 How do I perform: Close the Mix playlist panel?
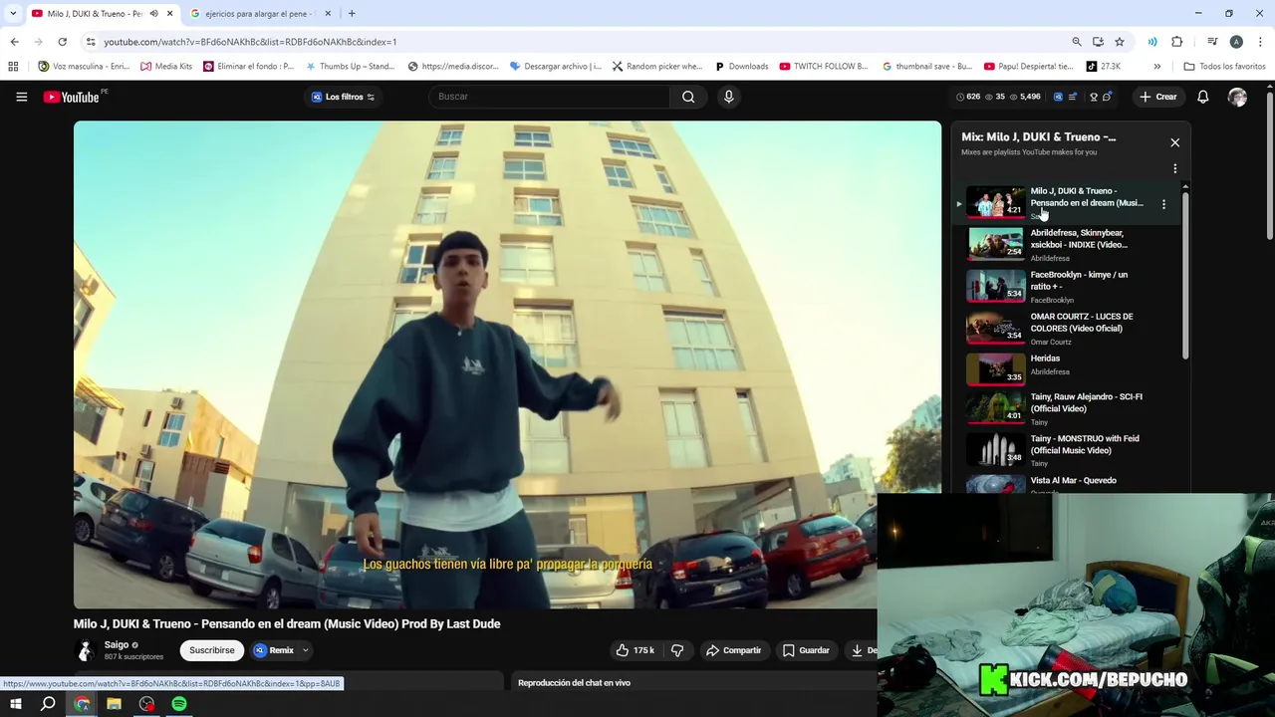coord(1174,142)
